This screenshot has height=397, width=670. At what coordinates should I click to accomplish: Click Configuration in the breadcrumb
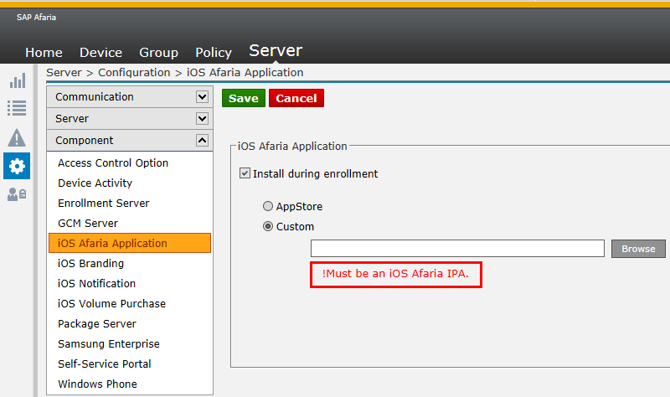(x=134, y=73)
